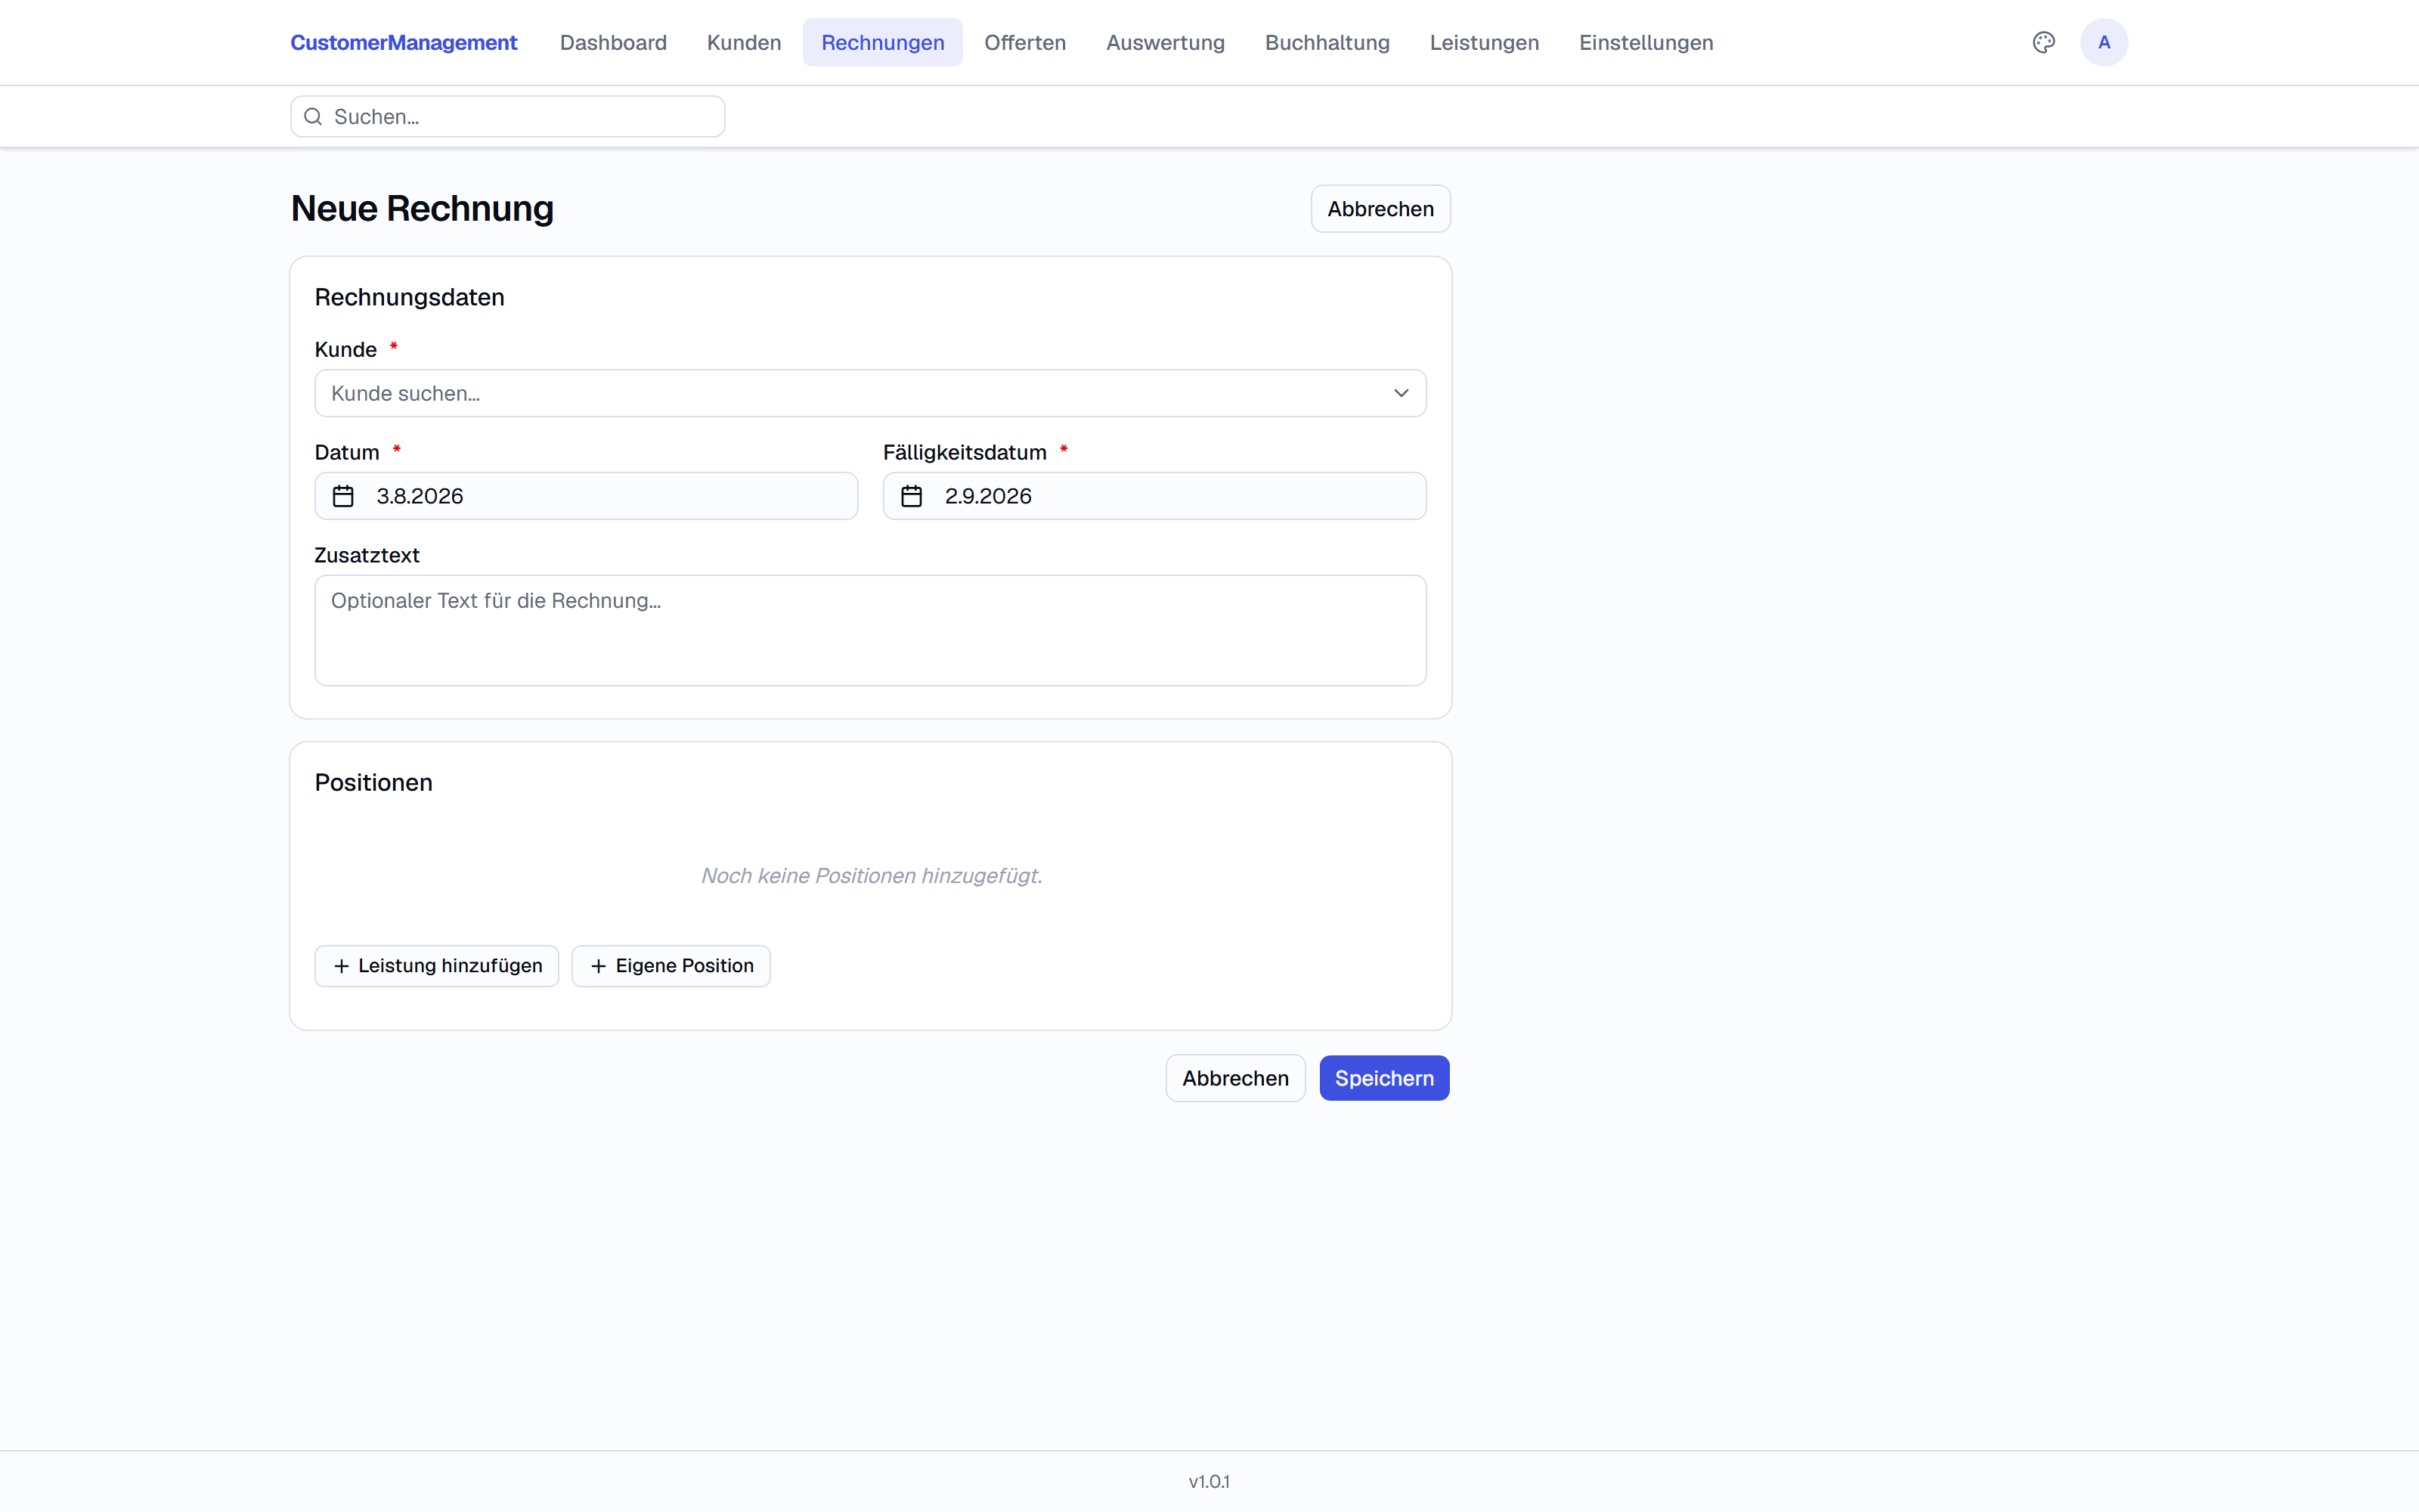The width and height of the screenshot is (2419, 1512).
Task: Open the Auswertung page
Action: tap(1164, 42)
